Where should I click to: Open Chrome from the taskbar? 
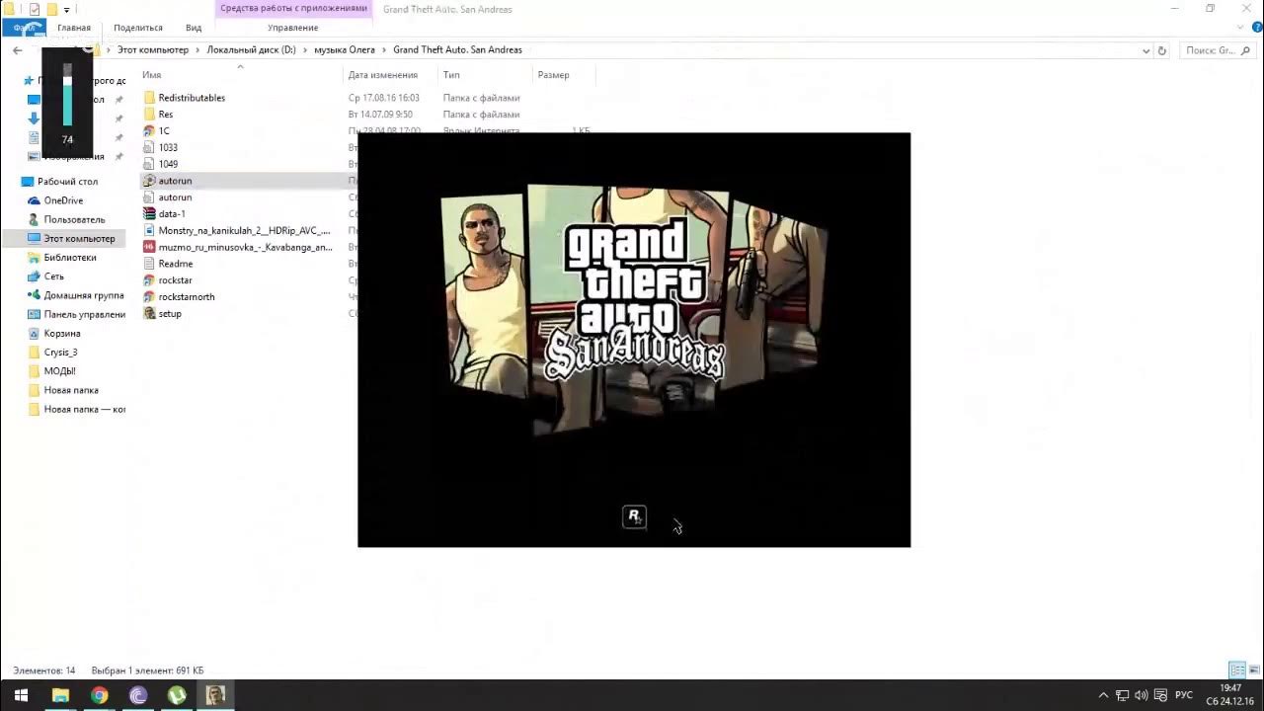[99, 695]
